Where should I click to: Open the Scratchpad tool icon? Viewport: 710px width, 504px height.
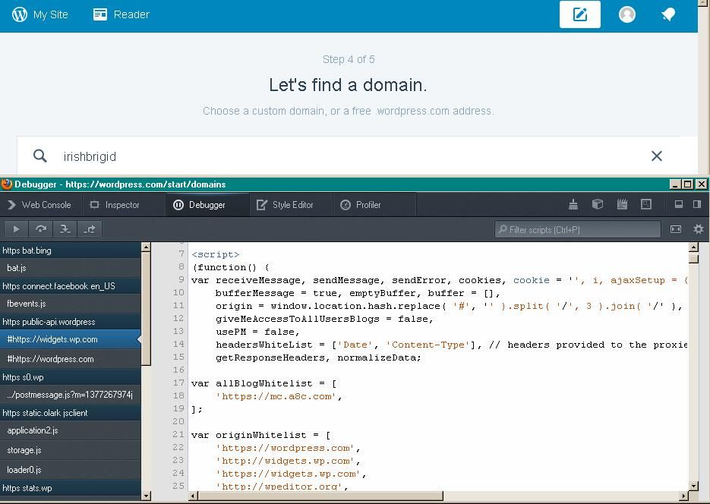[x=622, y=204]
